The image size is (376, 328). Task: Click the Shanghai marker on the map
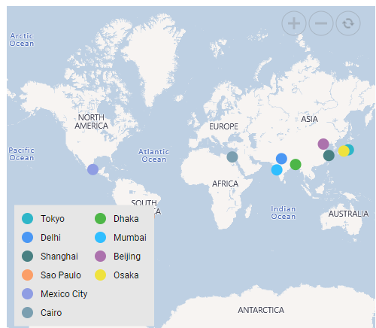point(329,155)
